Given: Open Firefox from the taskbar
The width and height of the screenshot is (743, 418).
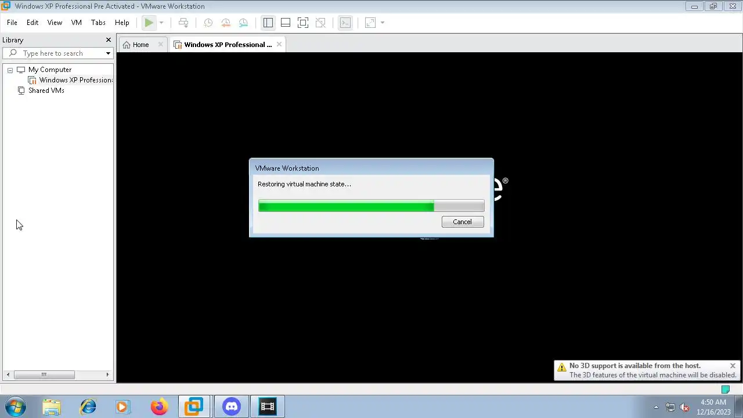Looking at the screenshot, I should (158, 407).
